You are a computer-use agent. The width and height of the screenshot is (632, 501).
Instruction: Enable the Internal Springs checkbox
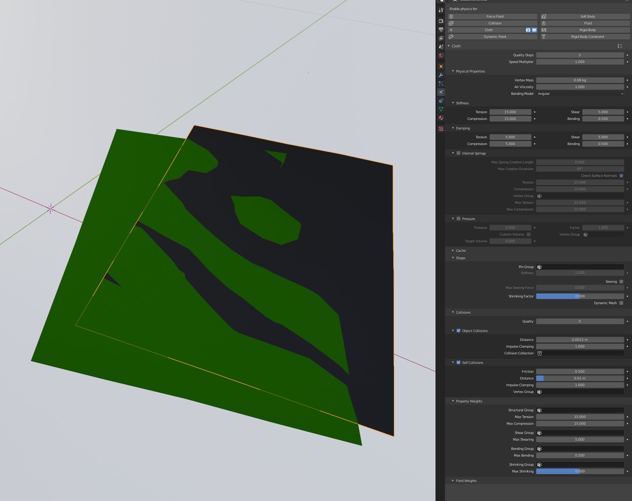click(x=458, y=153)
